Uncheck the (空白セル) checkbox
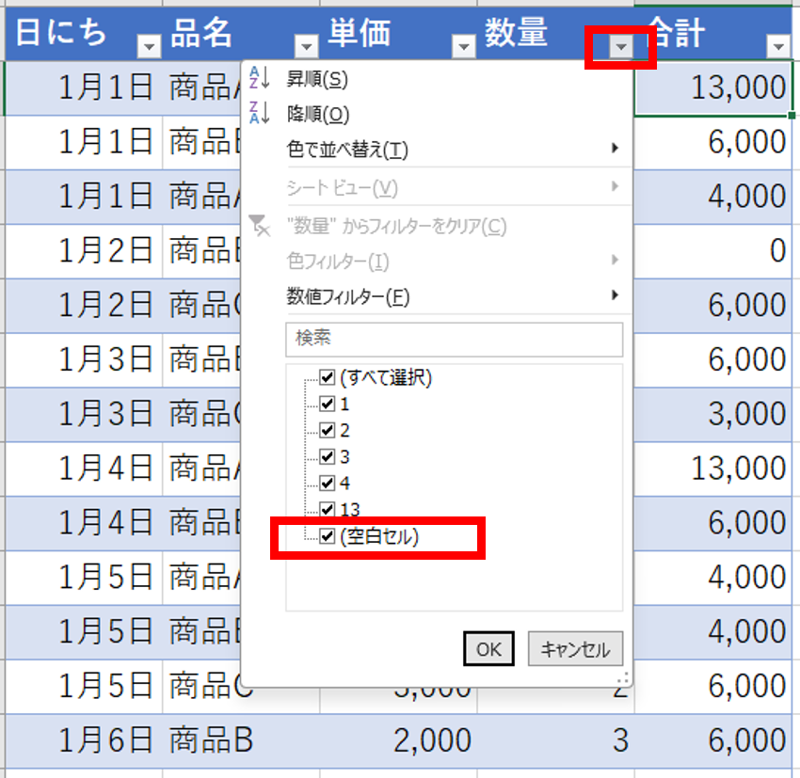 point(328,536)
